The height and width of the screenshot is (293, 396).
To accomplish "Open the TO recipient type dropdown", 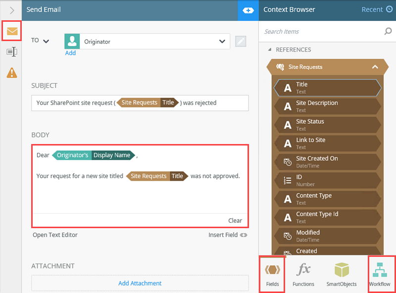I will (46, 41).
